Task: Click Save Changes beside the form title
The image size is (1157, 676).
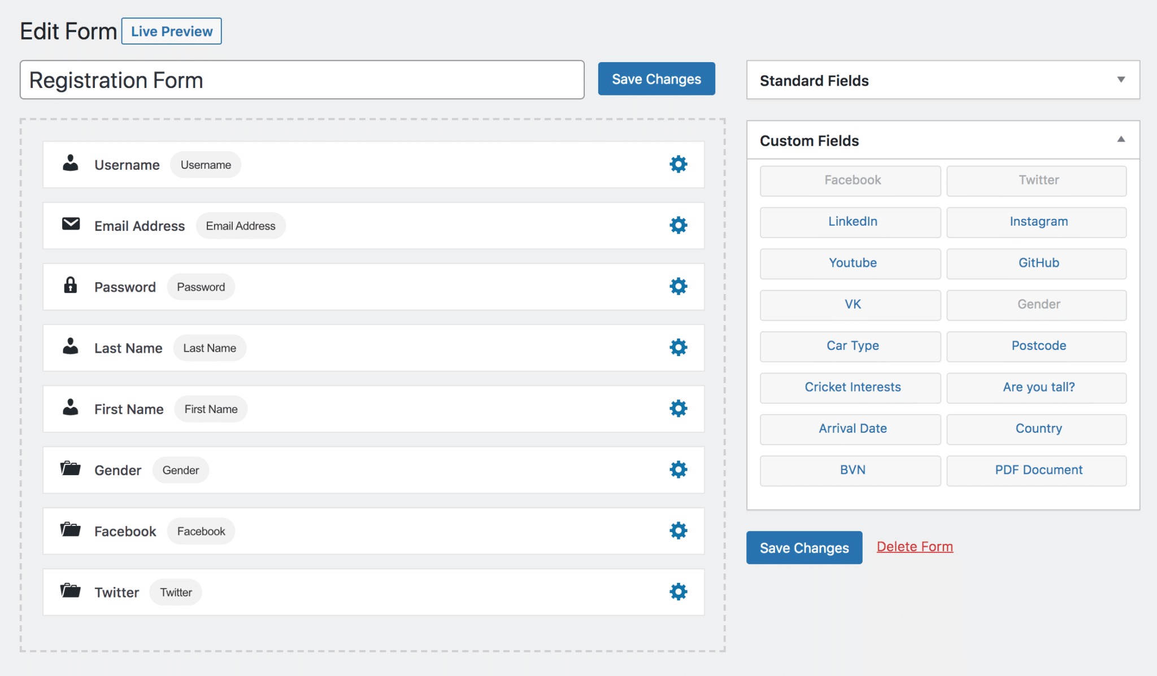Action: tap(656, 79)
